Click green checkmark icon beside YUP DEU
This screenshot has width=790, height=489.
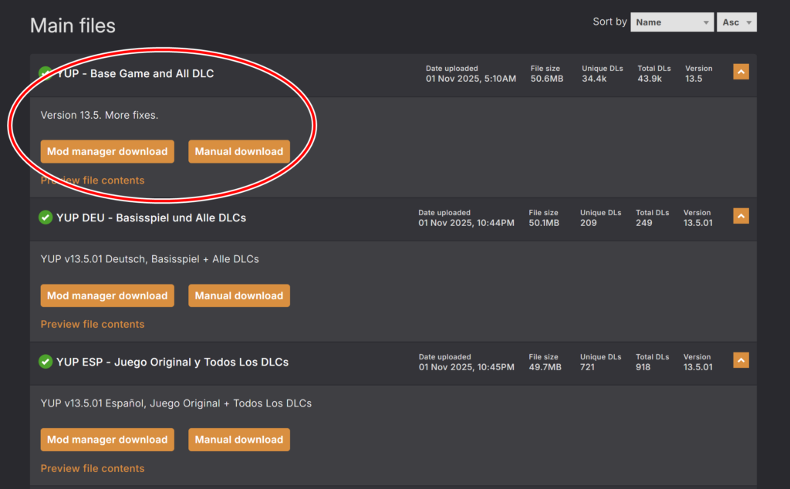pos(46,218)
